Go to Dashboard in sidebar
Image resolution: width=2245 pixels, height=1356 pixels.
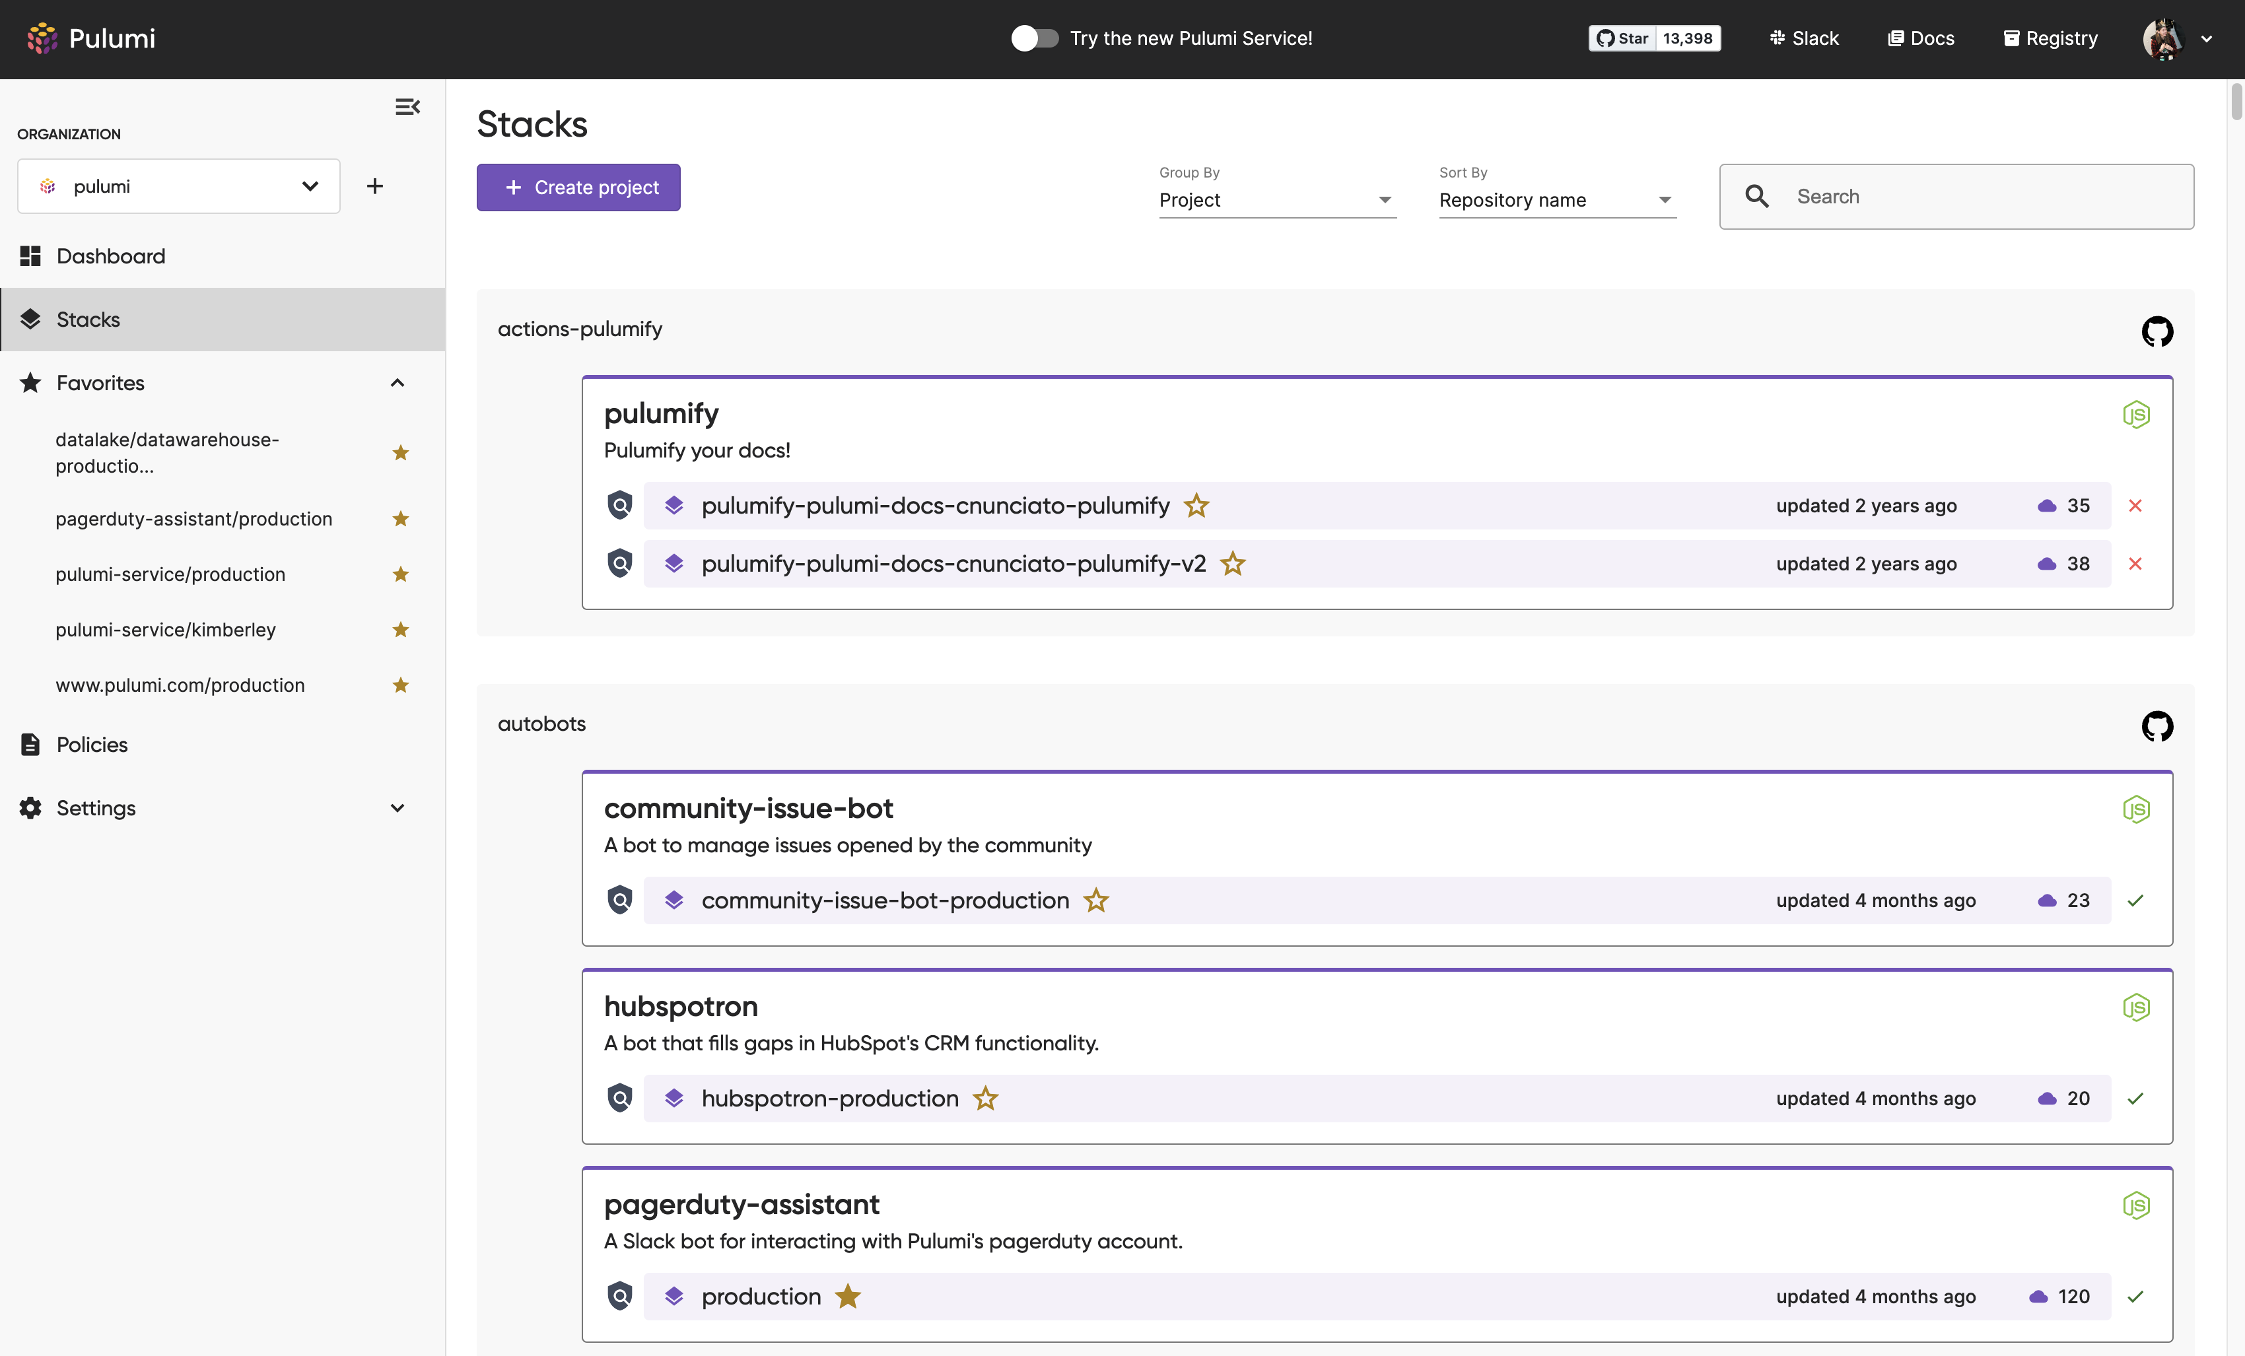(x=223, y=256)
